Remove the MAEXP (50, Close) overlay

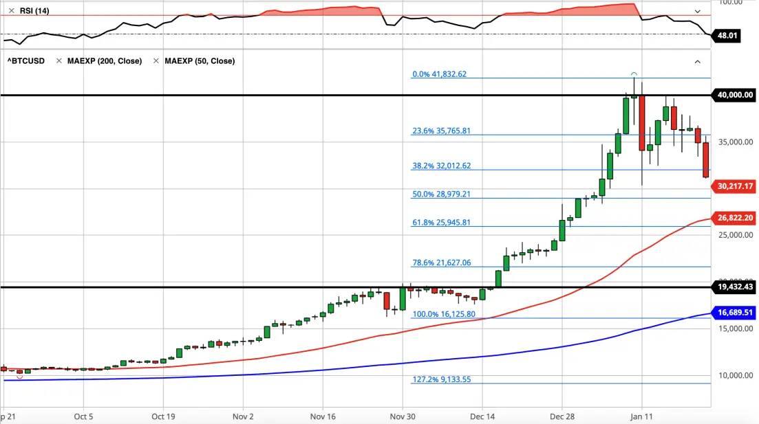point(156,61)
